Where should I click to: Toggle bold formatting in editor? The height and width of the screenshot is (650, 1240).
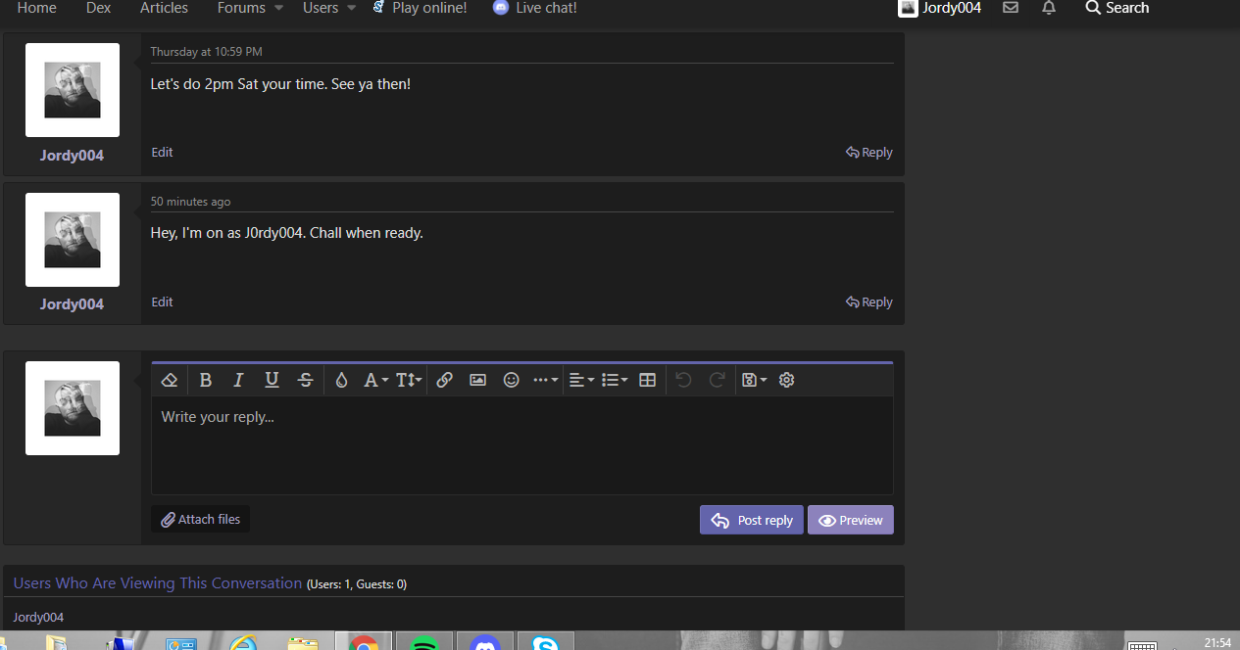click(206, 380)
